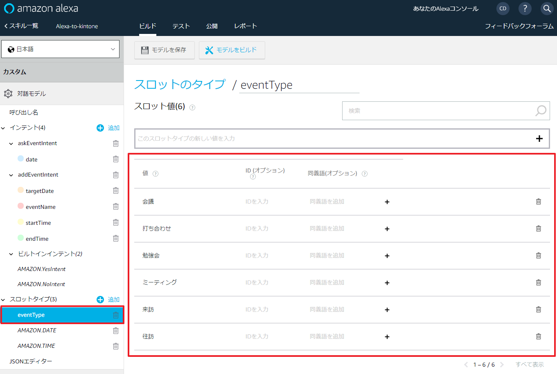Delete the AMAZON.DATE slot type
This screenshot has height=374, width=557.
click(116, 331)
